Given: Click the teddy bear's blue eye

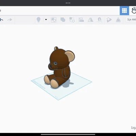Looking at the screenshot, I should click(x=55, y=63).
